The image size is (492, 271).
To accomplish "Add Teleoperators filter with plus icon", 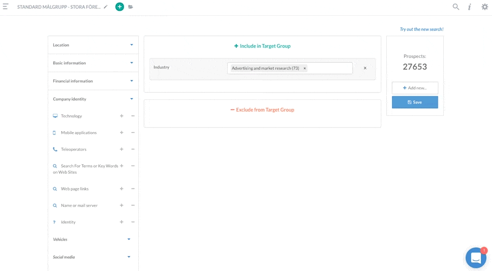I will [x=122, y=149].
